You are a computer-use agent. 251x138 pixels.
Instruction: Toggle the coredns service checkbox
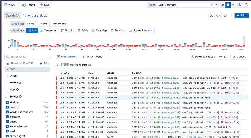click(8, 107)
